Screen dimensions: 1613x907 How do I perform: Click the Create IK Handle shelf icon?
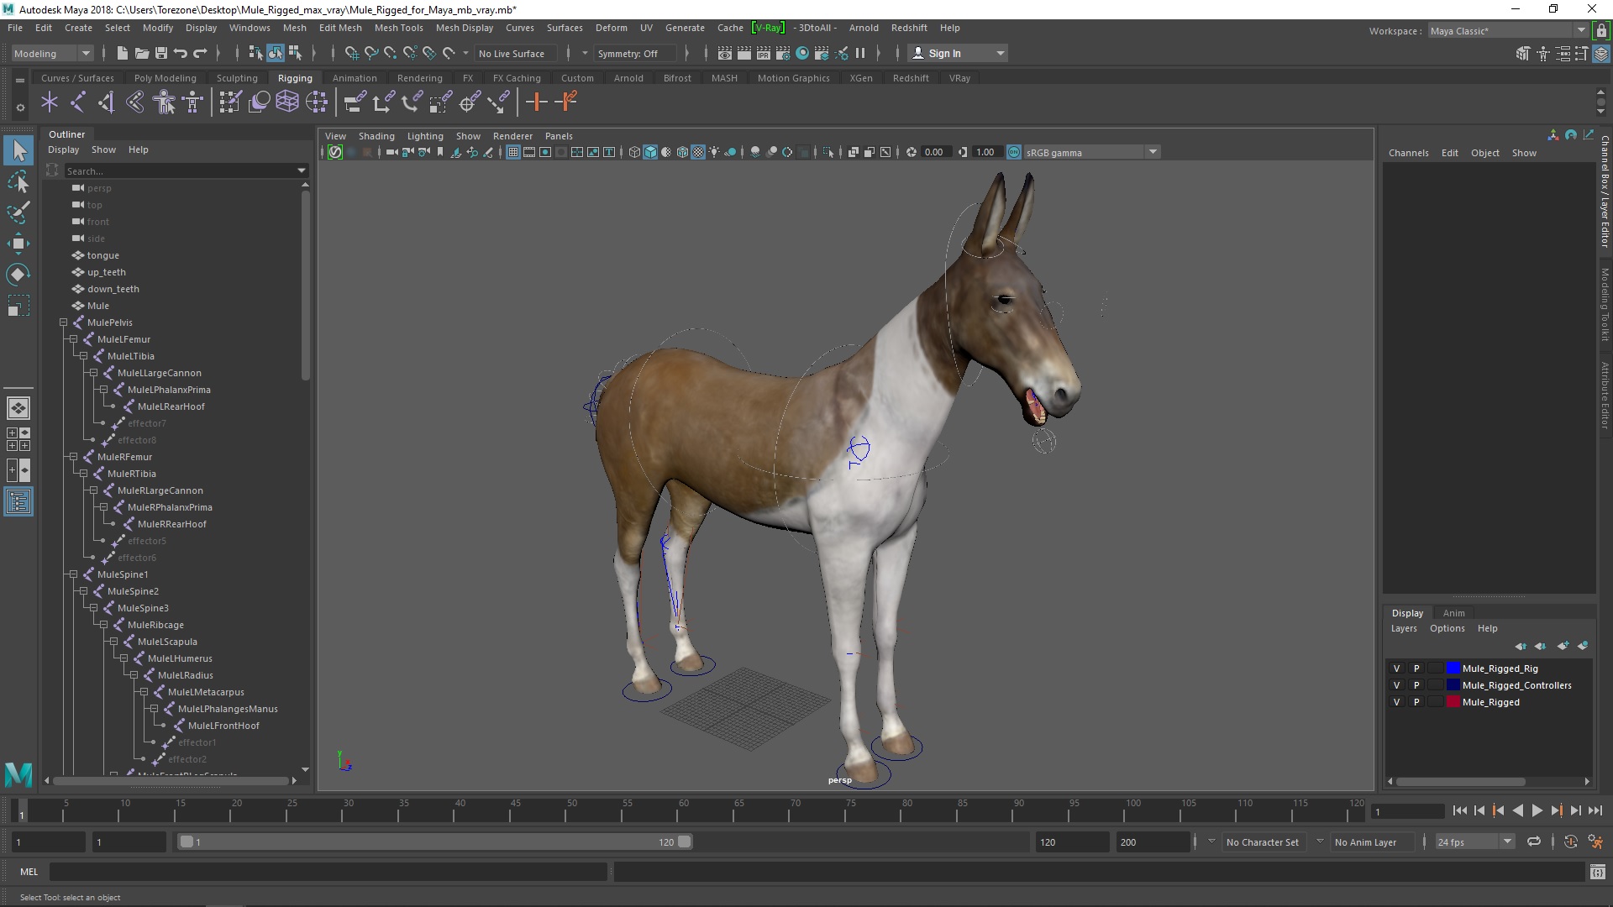pyautogui.click(x=107, y=102)
